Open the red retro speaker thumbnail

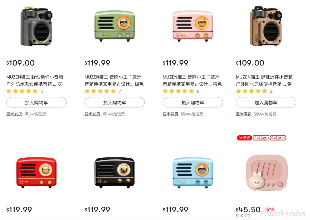(x=36, y=172)
